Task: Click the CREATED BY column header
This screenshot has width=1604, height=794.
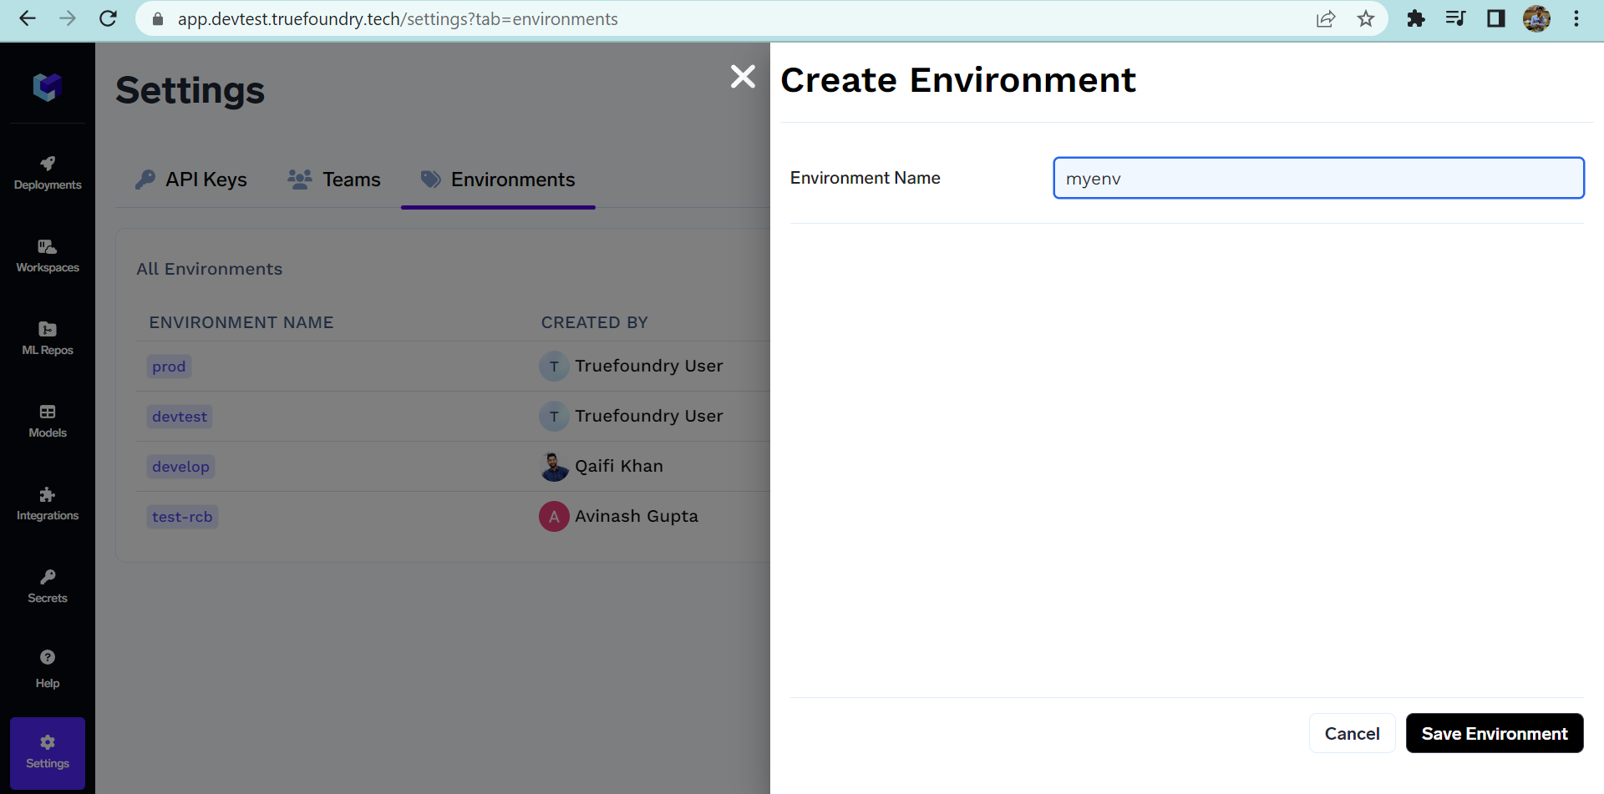Action: [x=595, y=322]
